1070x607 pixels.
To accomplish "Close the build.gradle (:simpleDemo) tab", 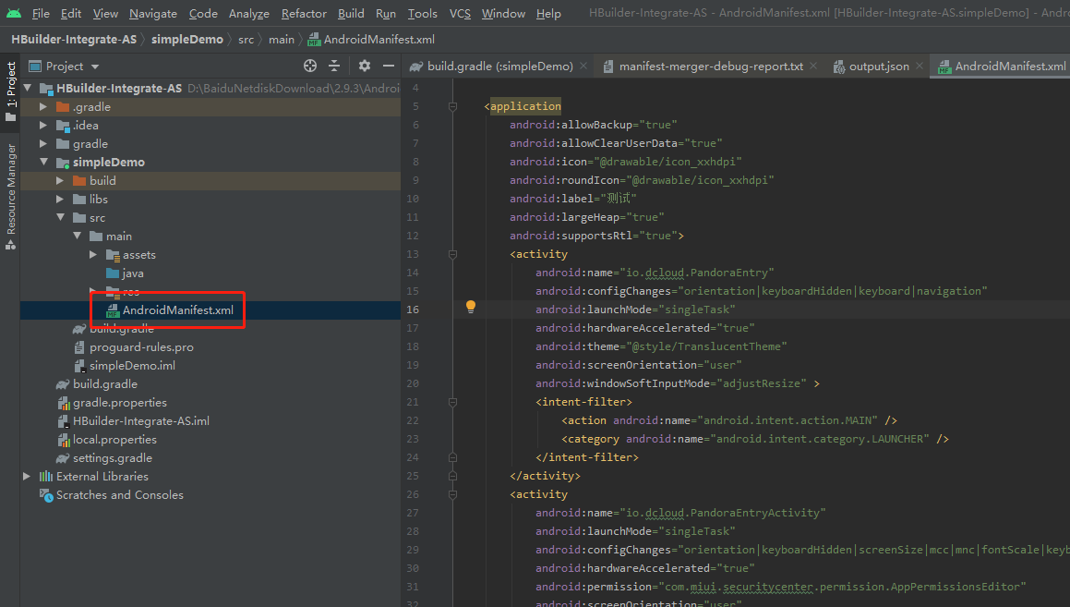I will click(x=583, y=66).
